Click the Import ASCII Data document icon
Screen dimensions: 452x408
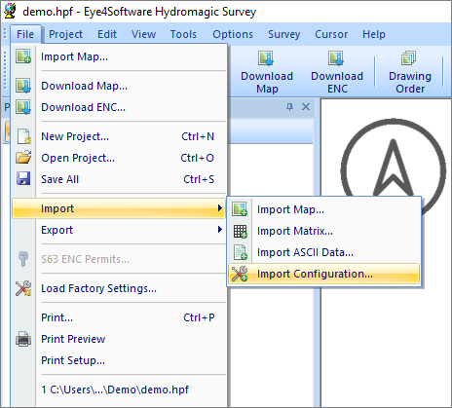point(241,252)
